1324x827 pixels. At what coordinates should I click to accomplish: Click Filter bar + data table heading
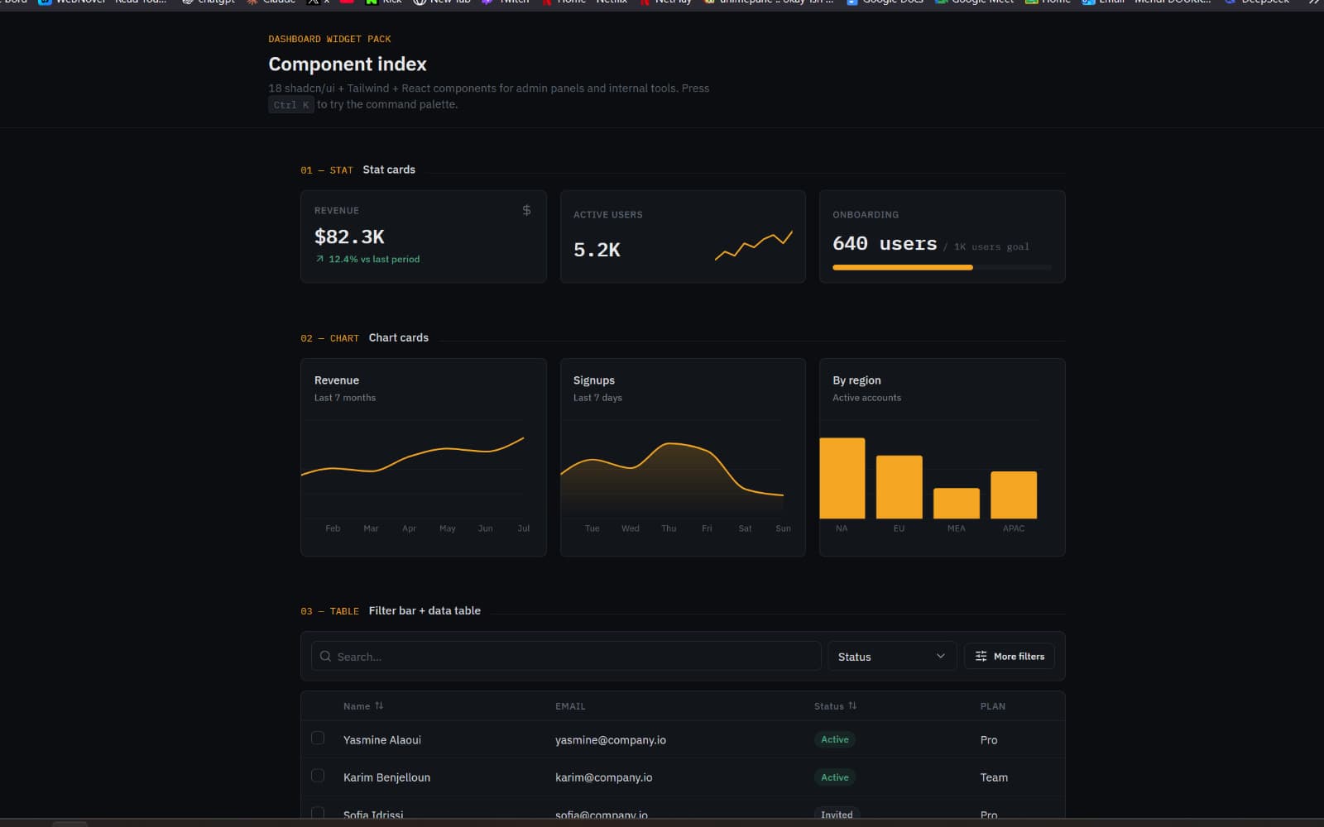click(425, 610)
